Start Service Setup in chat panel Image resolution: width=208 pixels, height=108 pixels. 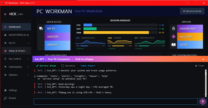click(46, 66)
